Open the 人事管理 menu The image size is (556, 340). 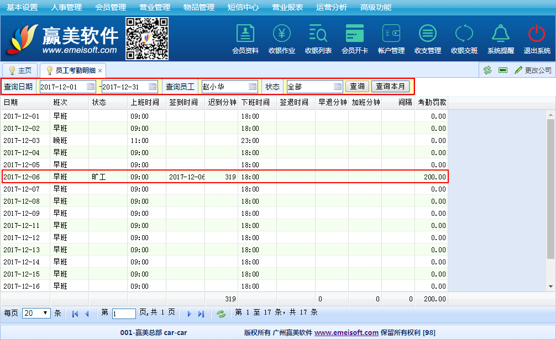pyautogui.click(x=66, y=7)
